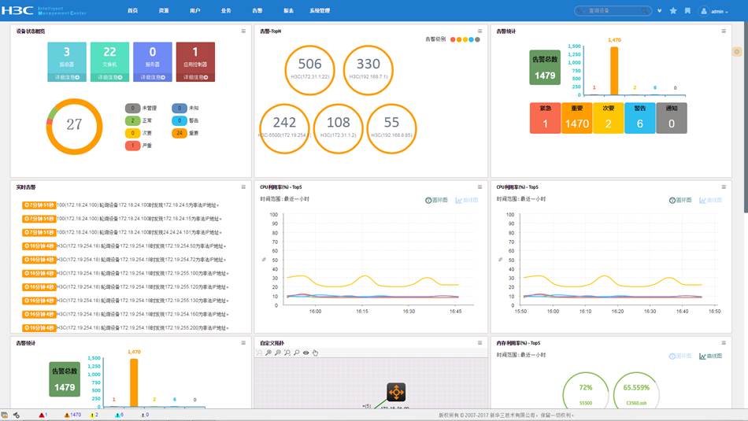Select the orange alarm level dot in 告警-TopN

[x=459, y=39]
